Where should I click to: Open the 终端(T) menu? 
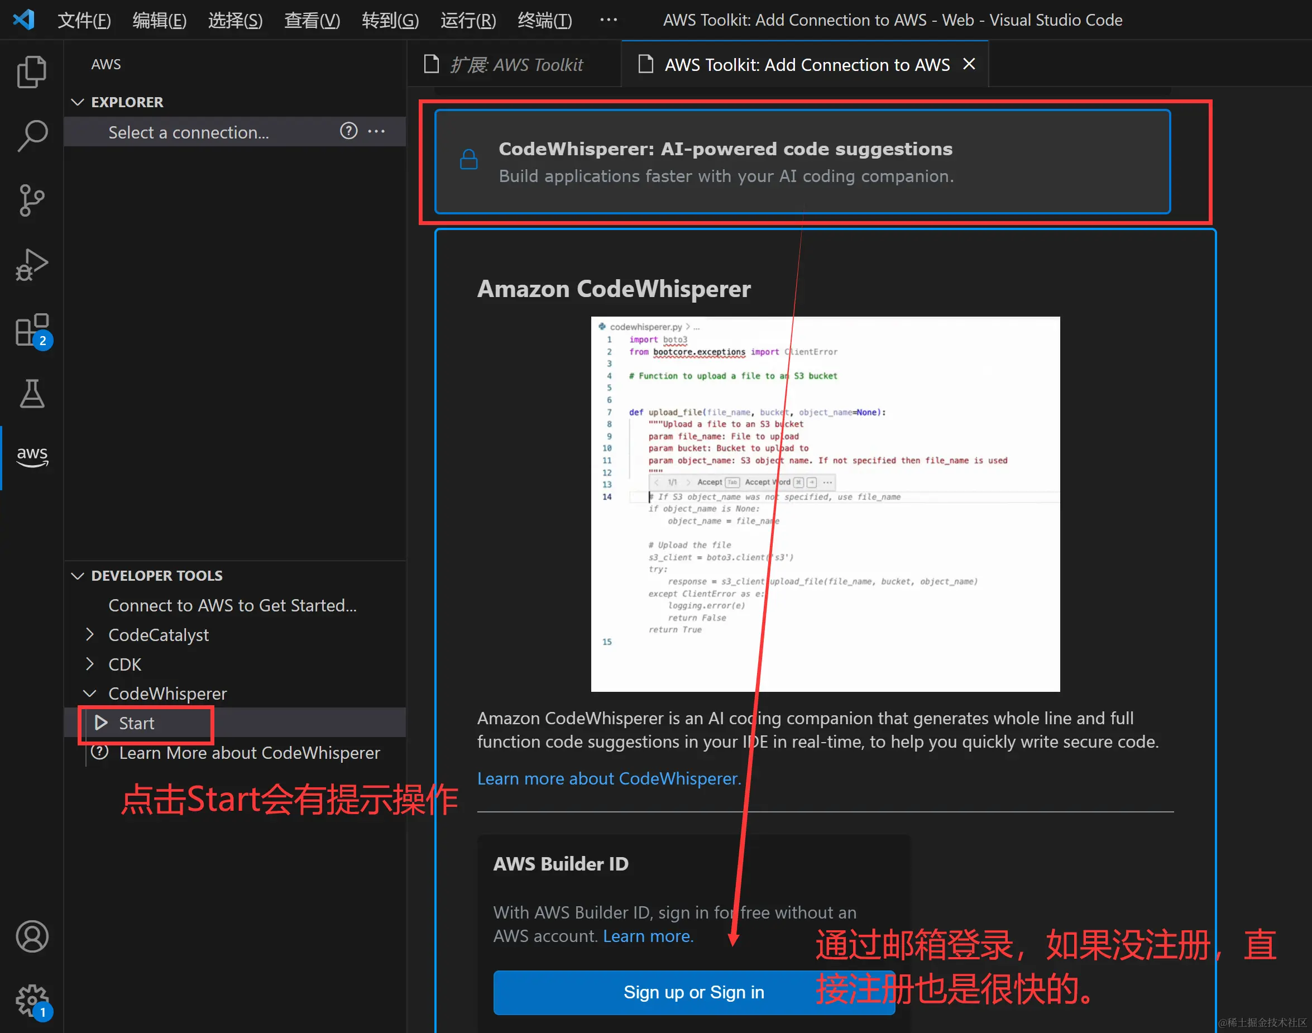click(x=544, y=20)
